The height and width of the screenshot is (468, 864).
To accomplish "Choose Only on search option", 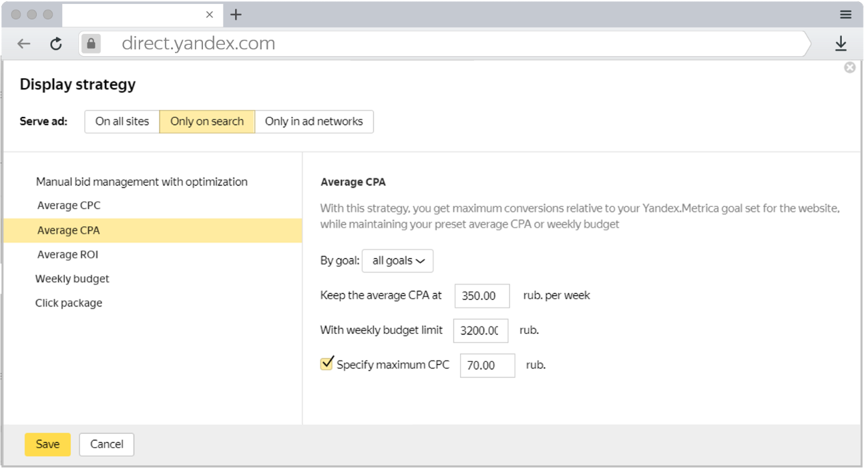I will point(207,122).
